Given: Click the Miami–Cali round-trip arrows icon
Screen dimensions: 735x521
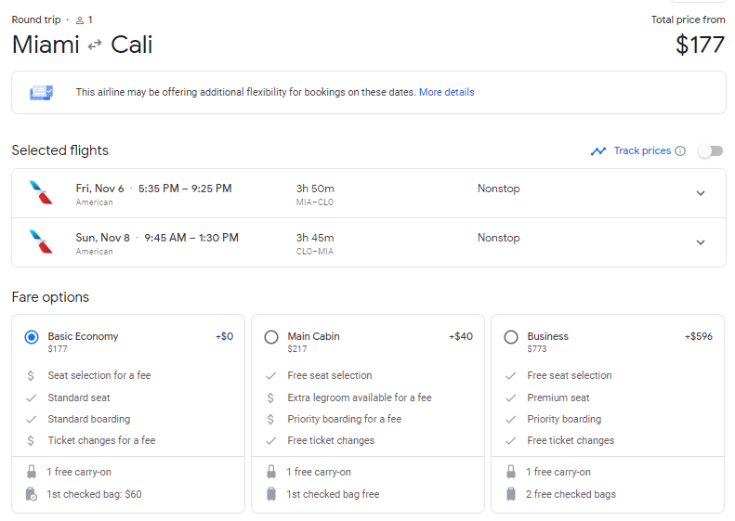Looking at the screenshot, I should [95, 45].
